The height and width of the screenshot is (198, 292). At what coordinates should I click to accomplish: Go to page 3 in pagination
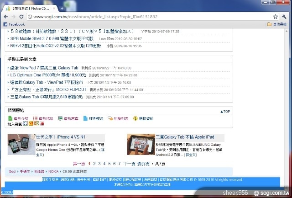coord(99,163)
